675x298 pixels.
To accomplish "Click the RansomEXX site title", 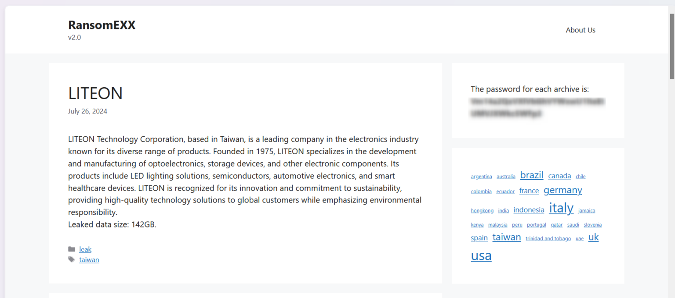I will 102,25.
